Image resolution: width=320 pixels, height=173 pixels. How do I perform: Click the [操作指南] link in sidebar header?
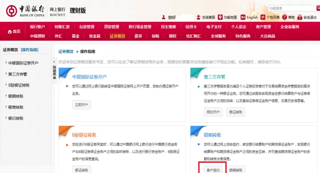30,50
